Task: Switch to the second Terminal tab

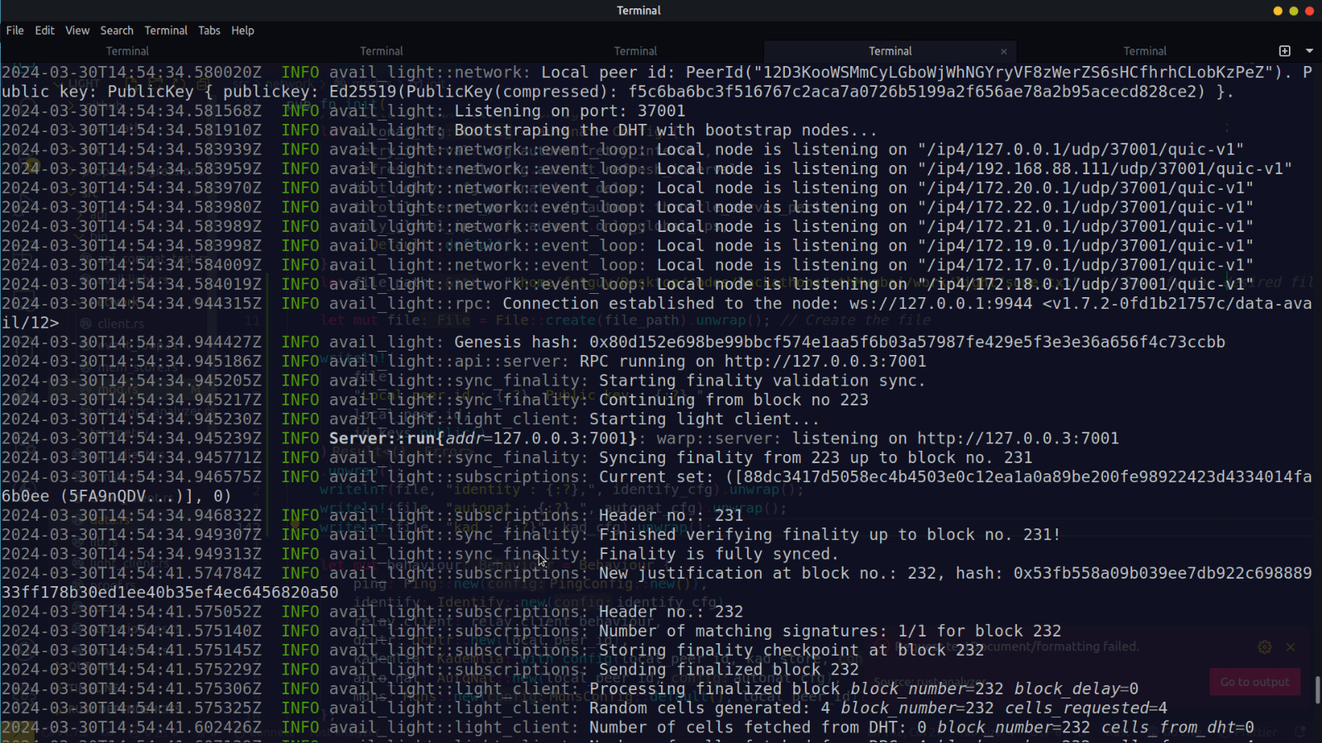Action: coord(382,51)
